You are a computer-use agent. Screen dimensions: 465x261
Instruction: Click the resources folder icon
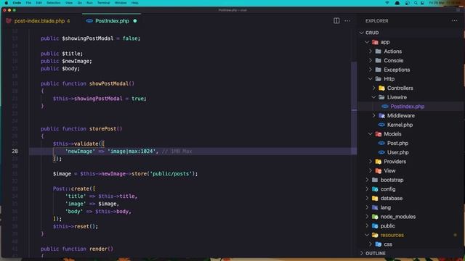click(x=375, y=235)
